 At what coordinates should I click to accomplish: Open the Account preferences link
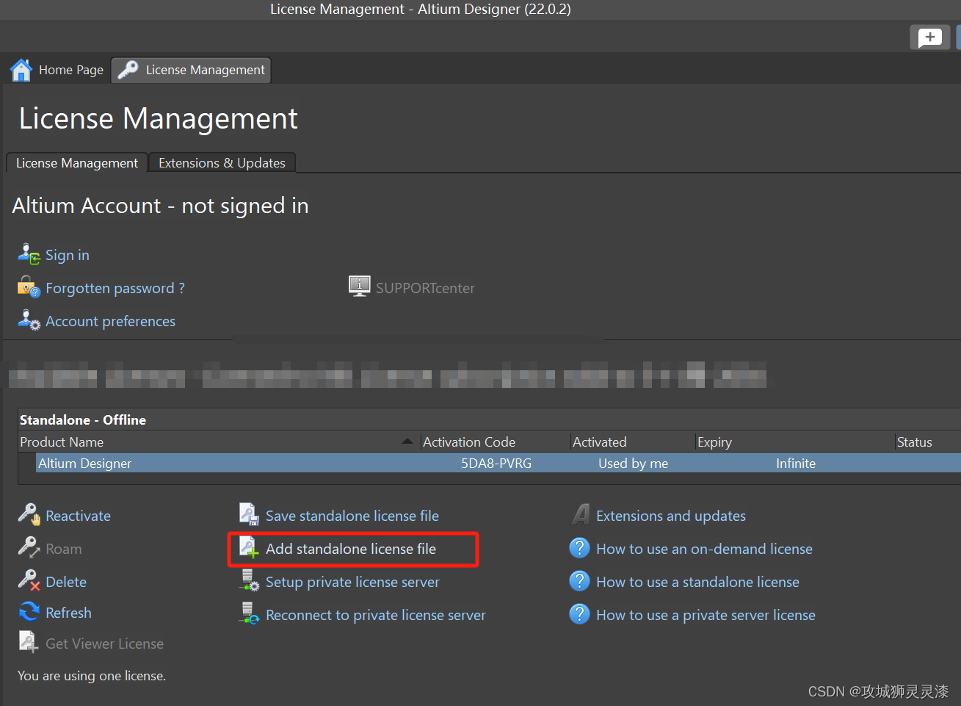[x=110, y=321]
